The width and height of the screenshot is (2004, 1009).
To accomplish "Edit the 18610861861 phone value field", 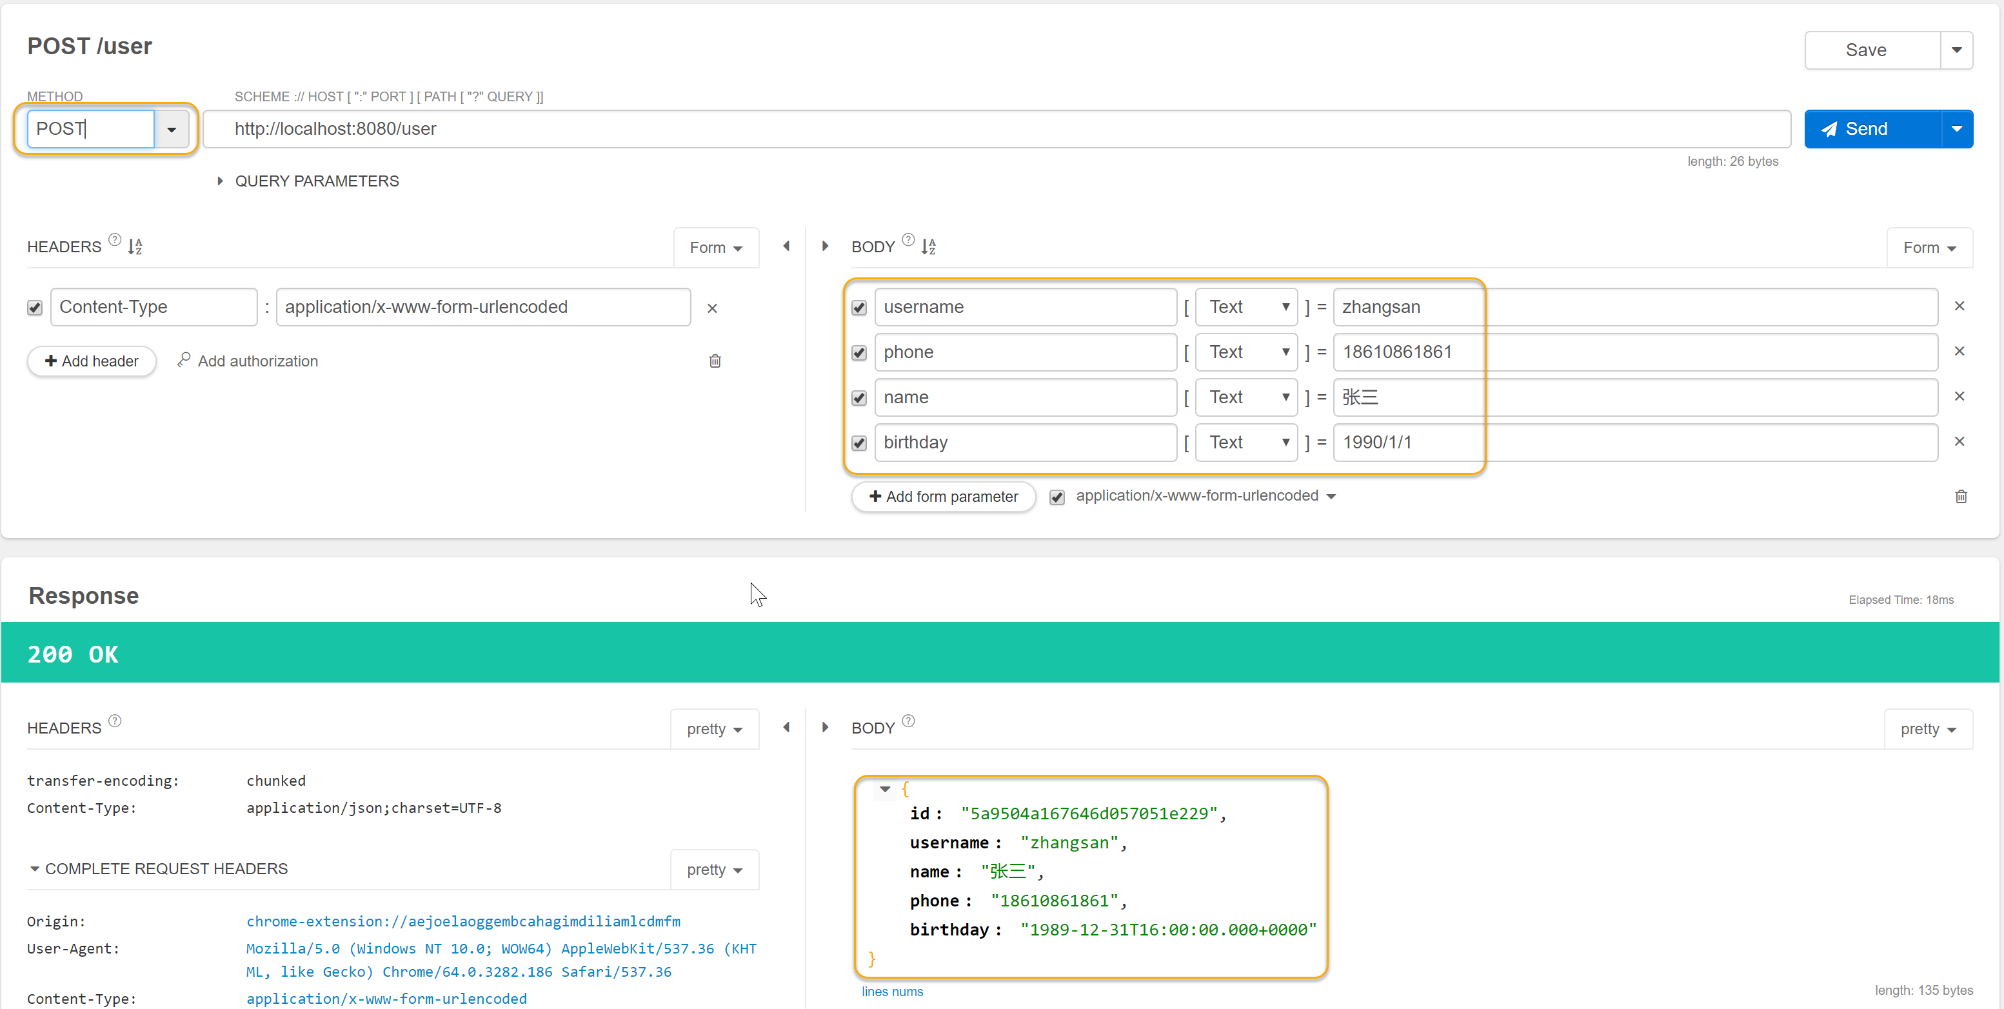I will pos(1635,352).
